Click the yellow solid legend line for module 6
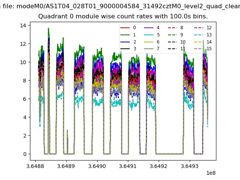 149,42
